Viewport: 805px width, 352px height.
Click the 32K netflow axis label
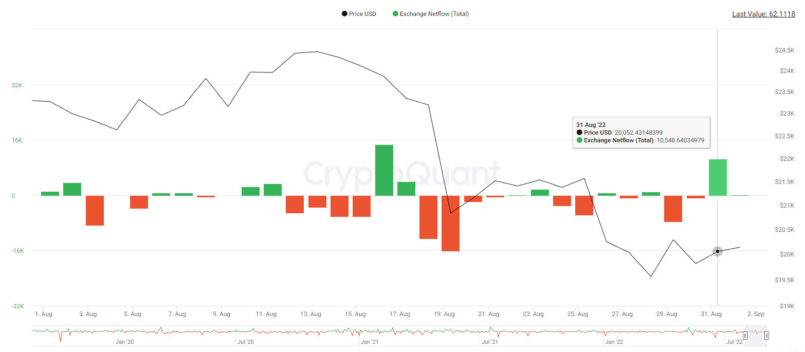point(17,85)
